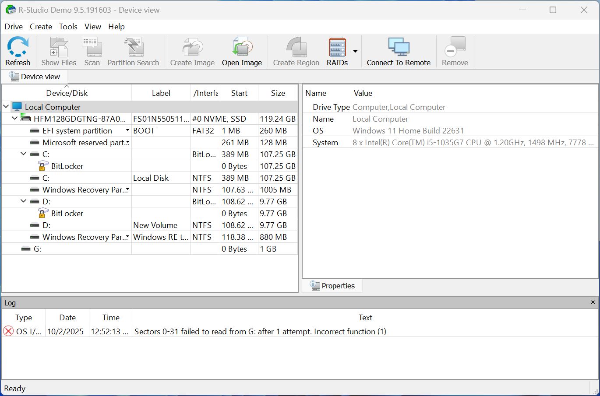Open the Tools menu
600x396 pixels.
point(68,26)
